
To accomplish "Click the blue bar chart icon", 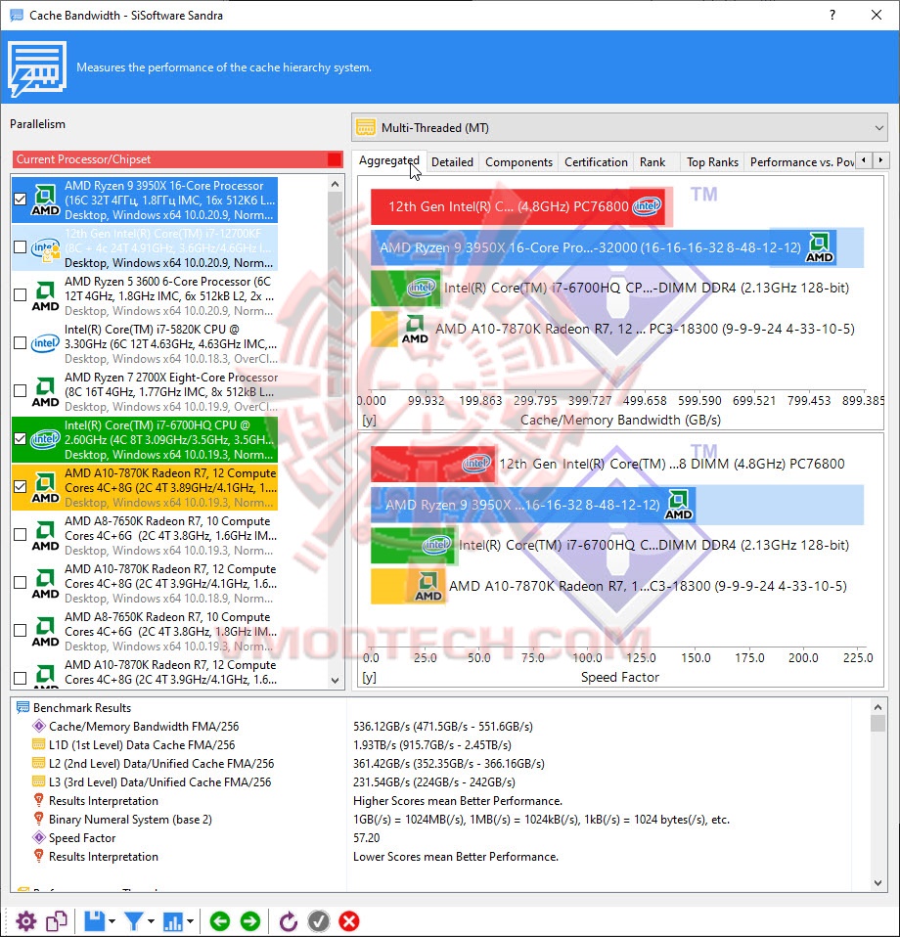I will click(x=173, y=922).
